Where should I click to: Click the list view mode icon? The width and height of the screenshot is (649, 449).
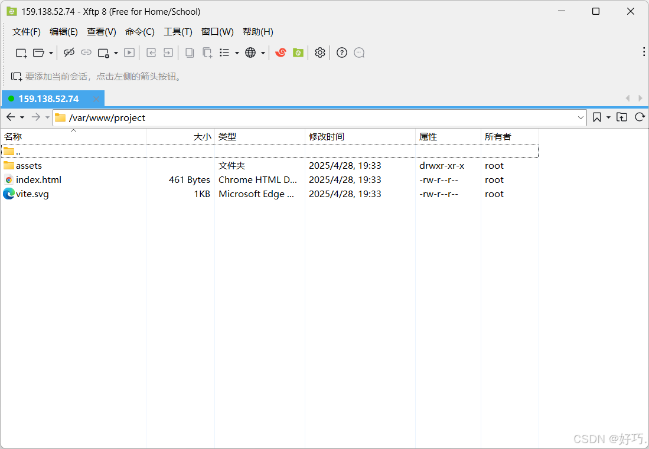224,53
